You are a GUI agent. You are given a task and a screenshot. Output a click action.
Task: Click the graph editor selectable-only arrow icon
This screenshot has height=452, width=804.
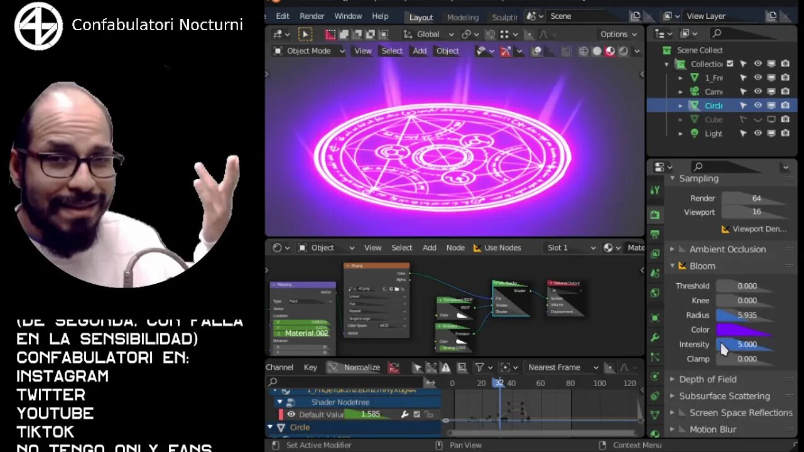417,367
